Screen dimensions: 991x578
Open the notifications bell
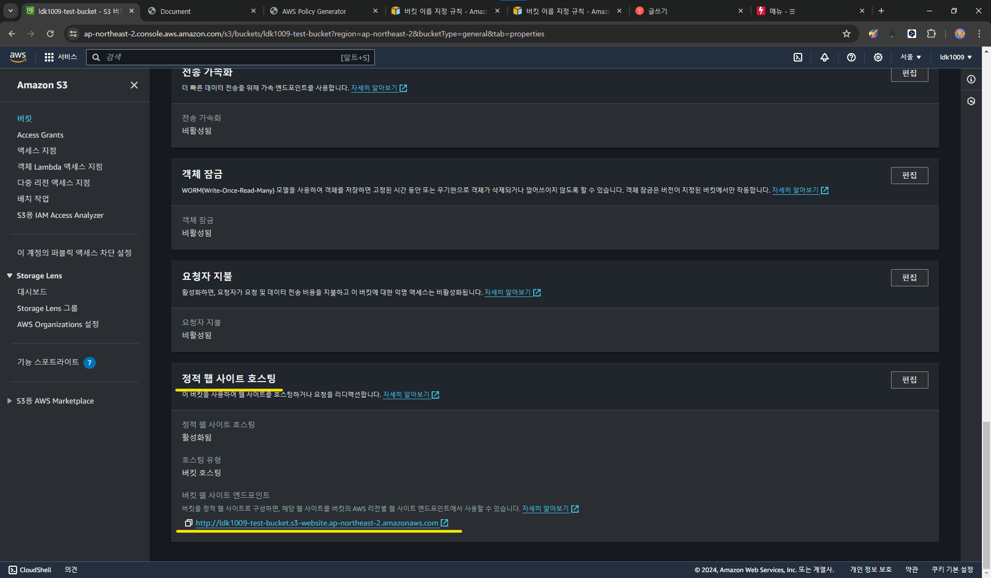[825, 57]
